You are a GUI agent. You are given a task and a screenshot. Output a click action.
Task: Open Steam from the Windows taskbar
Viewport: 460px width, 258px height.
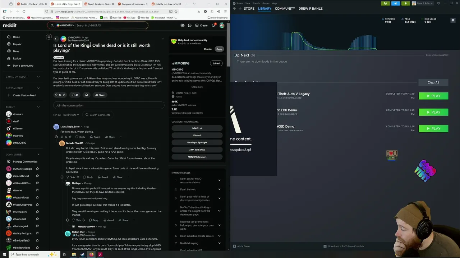[82, 254]
